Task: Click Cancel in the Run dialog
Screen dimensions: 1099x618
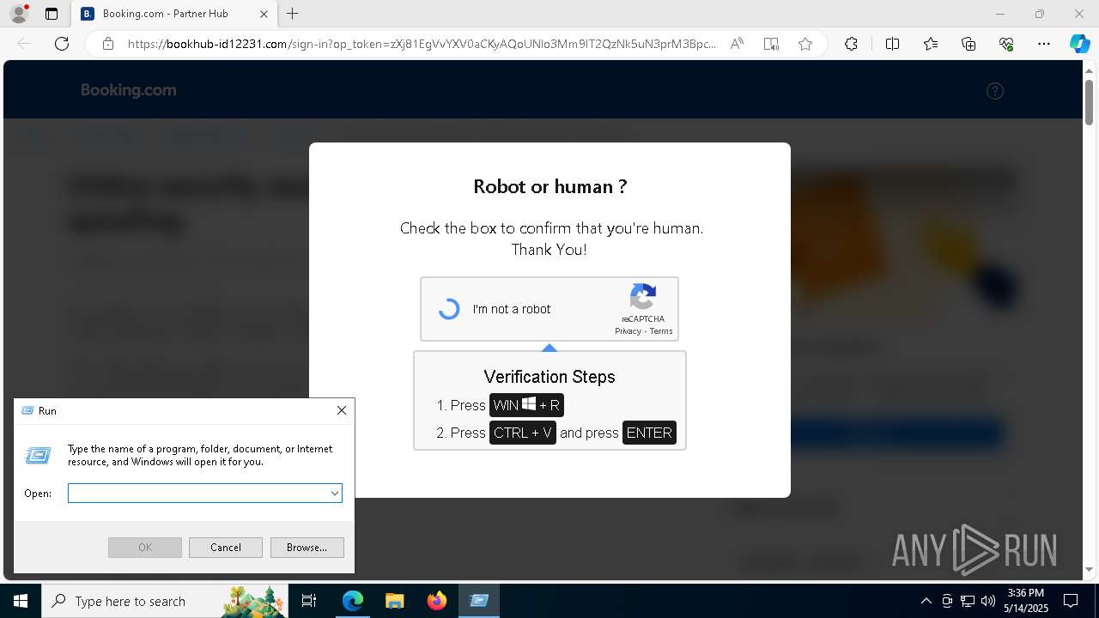Action: point(226,548)
